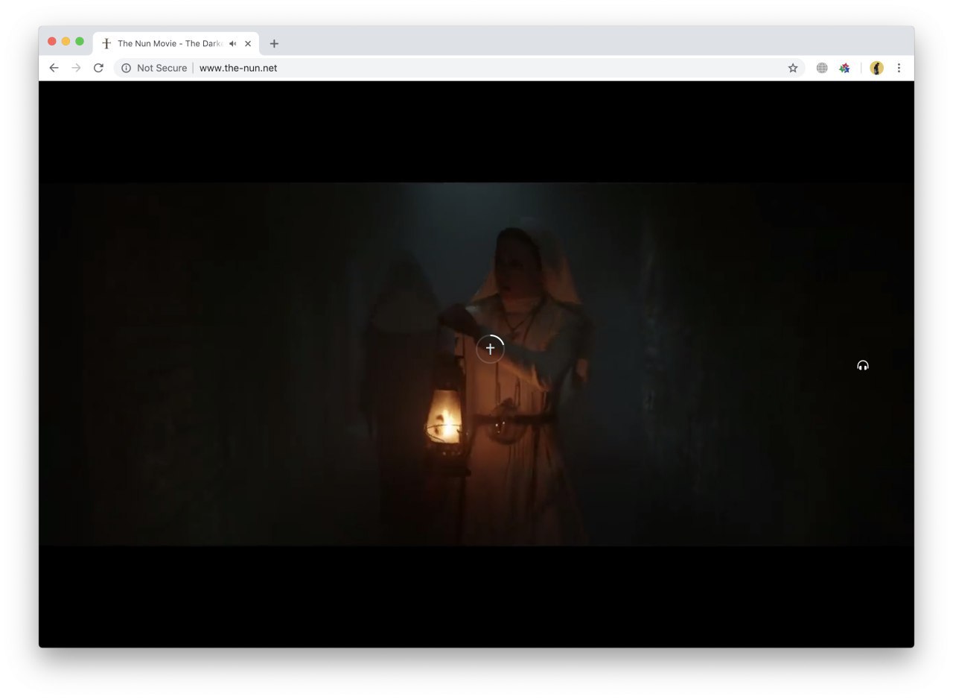Mute the tab using the speaker icon

233,44
